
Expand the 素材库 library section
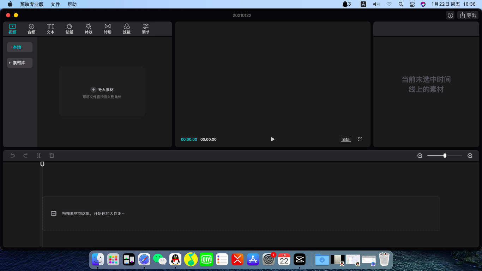click(x=20, y=63)
